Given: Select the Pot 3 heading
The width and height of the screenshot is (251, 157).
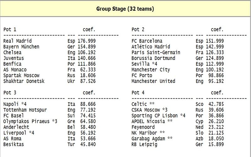Looking at the screenshot, I should pos(10,93).
